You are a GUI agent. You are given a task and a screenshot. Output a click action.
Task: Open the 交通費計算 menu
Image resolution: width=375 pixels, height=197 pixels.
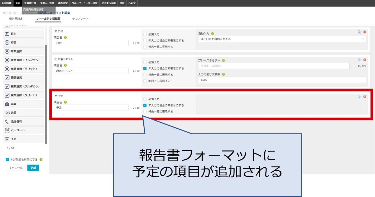30,3
